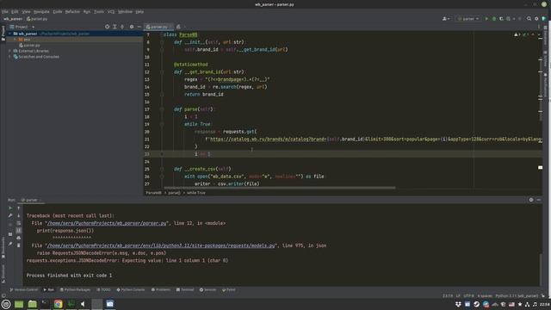Open the VCS menu
Viewport: 551px width, 310px height.
(111, 11)
